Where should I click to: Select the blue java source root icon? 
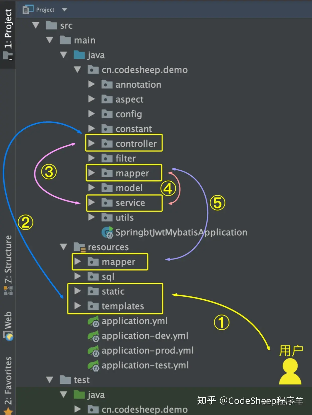click(x=79, y=55)
